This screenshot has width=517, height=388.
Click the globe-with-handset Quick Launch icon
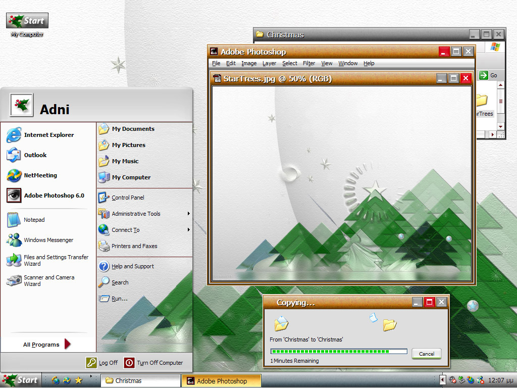56,380
